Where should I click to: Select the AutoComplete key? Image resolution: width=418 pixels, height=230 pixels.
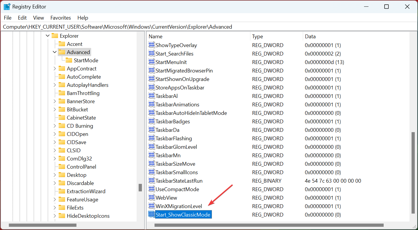84,77
